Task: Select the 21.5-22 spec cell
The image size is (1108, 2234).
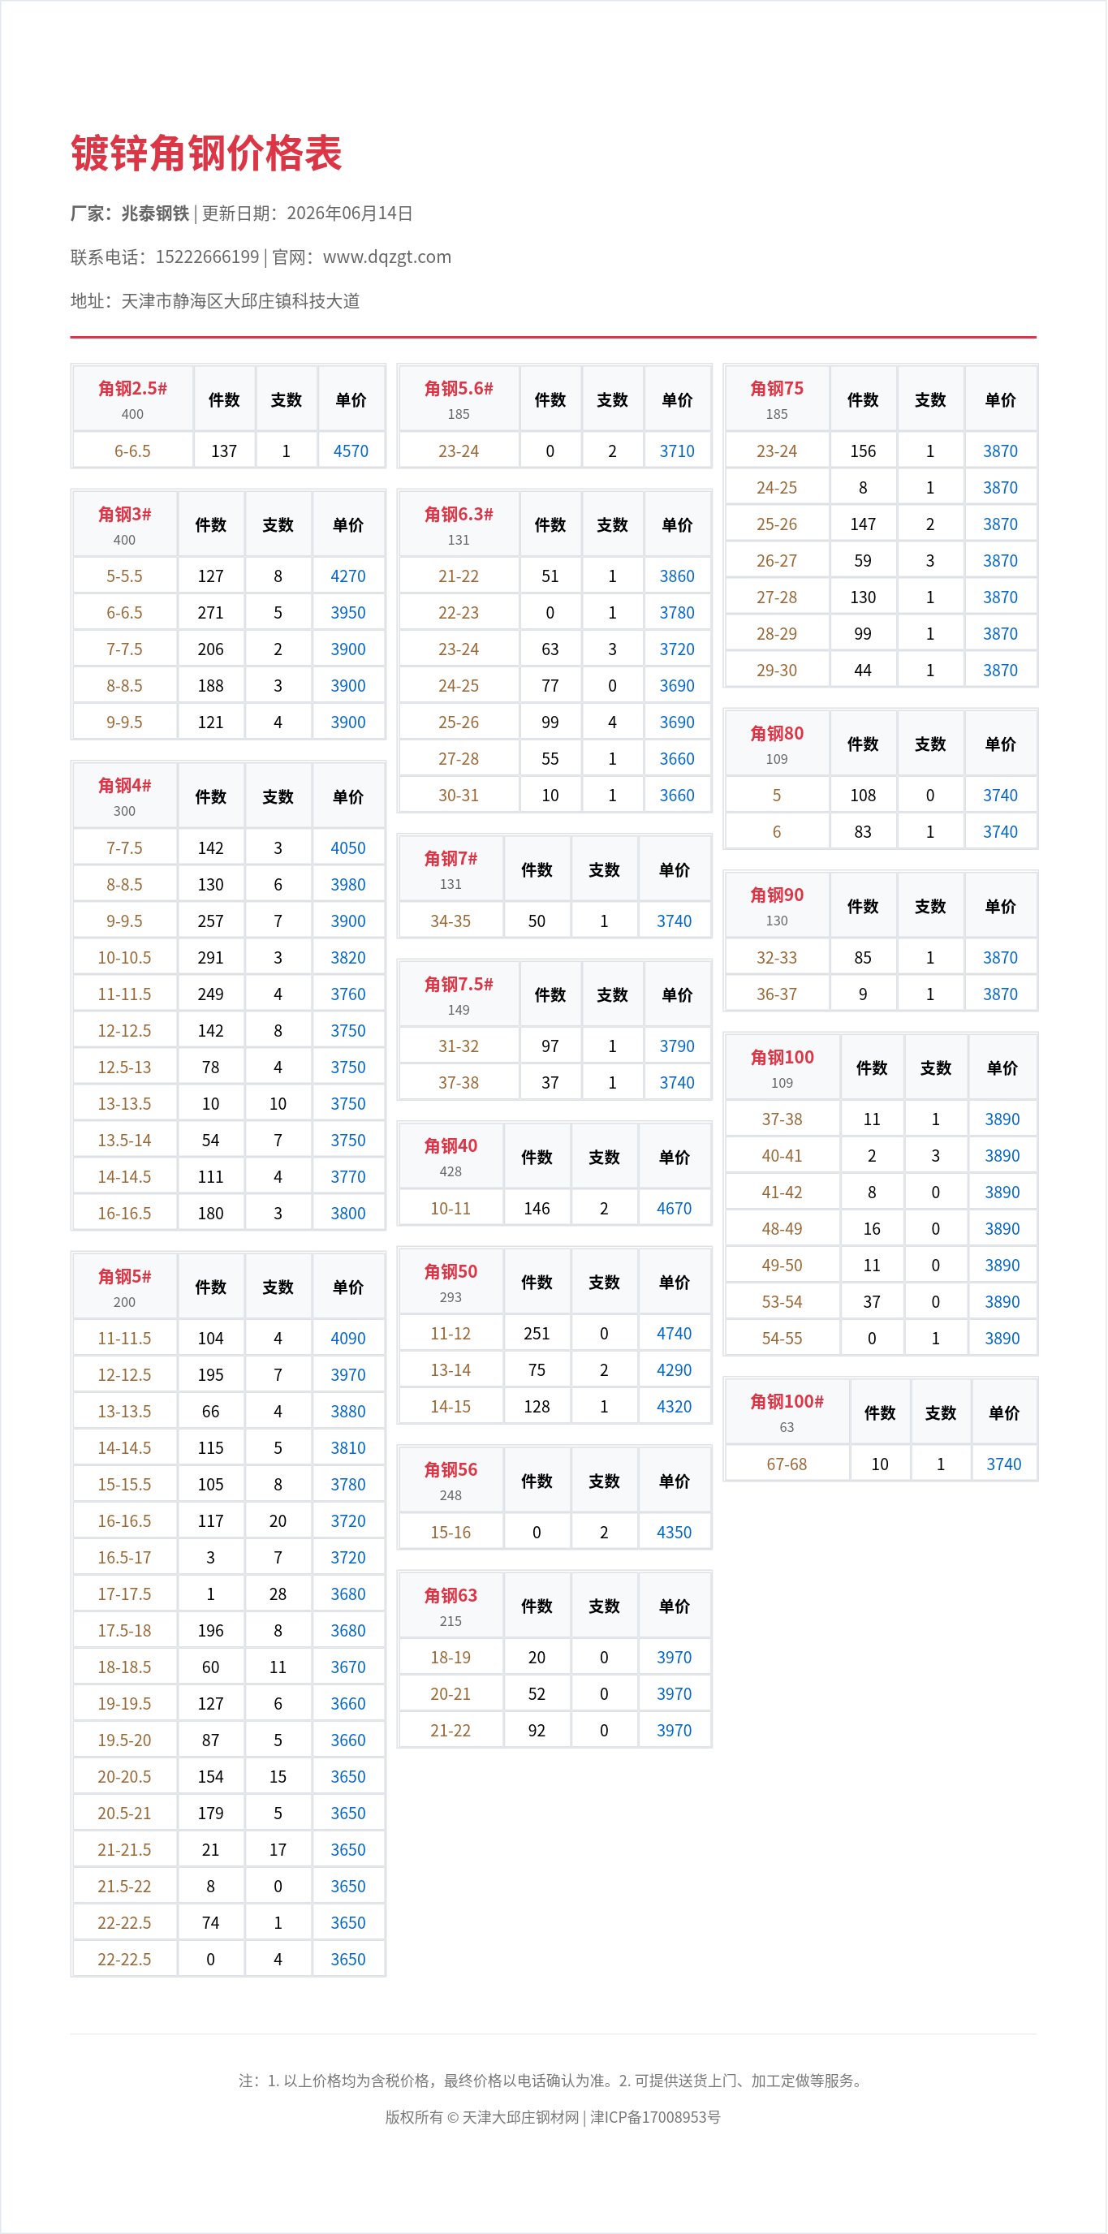Action: tap(125, 1887)
